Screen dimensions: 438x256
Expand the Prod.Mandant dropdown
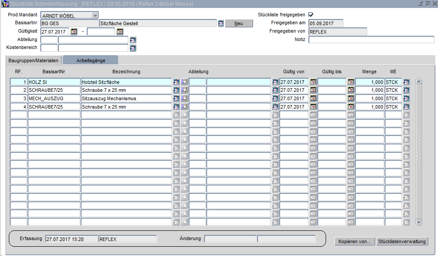click(95, 15)
